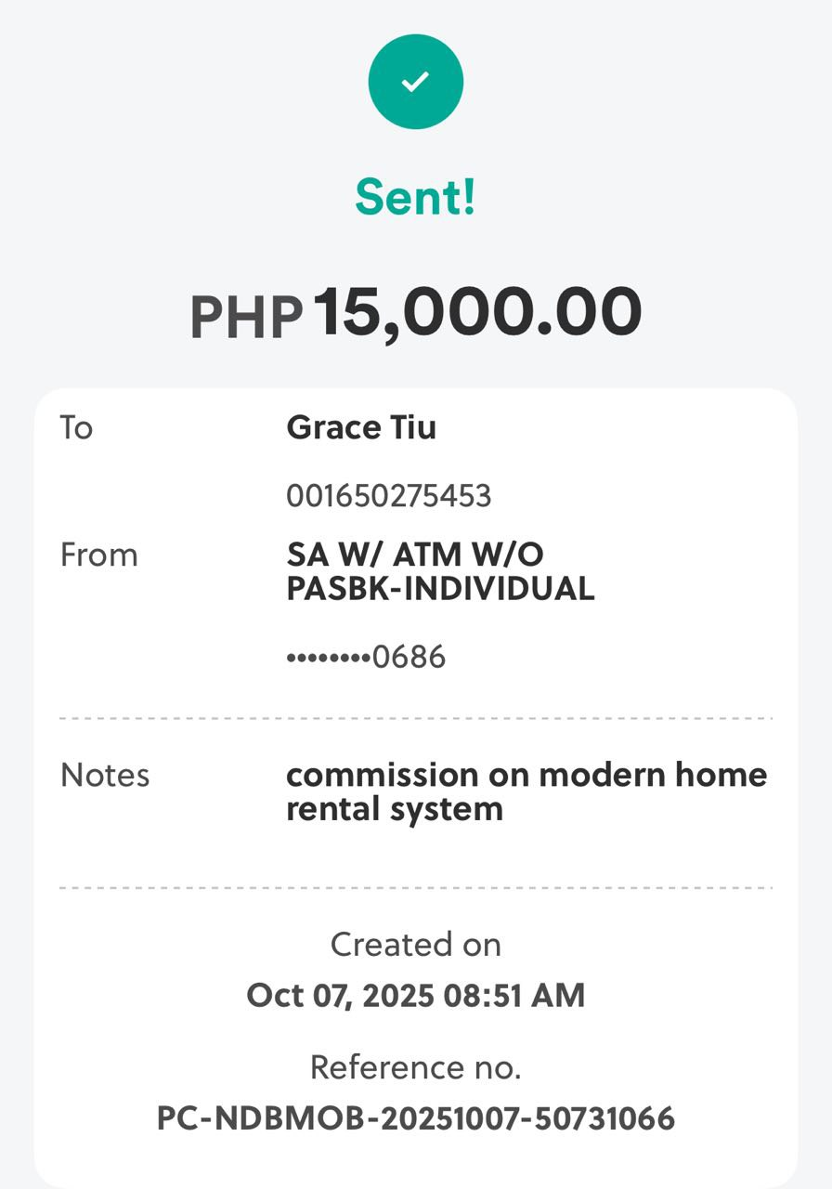Click the 'Sent!' confirmation heading
This screenshot has height=1189, width=832.
click(415, 196)
